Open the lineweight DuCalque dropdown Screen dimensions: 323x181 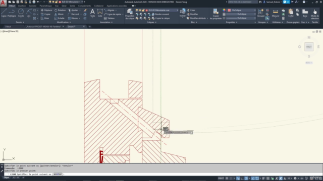[x=241, y=14]
